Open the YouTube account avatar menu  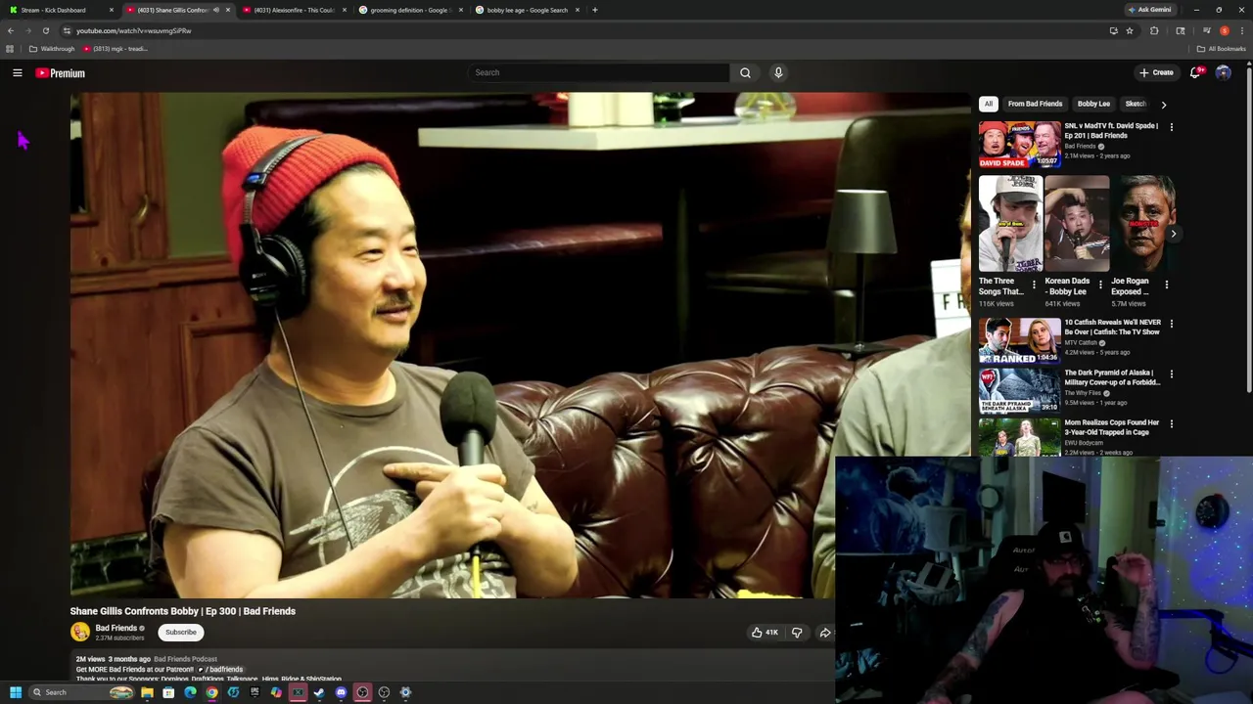point(1223,72)
